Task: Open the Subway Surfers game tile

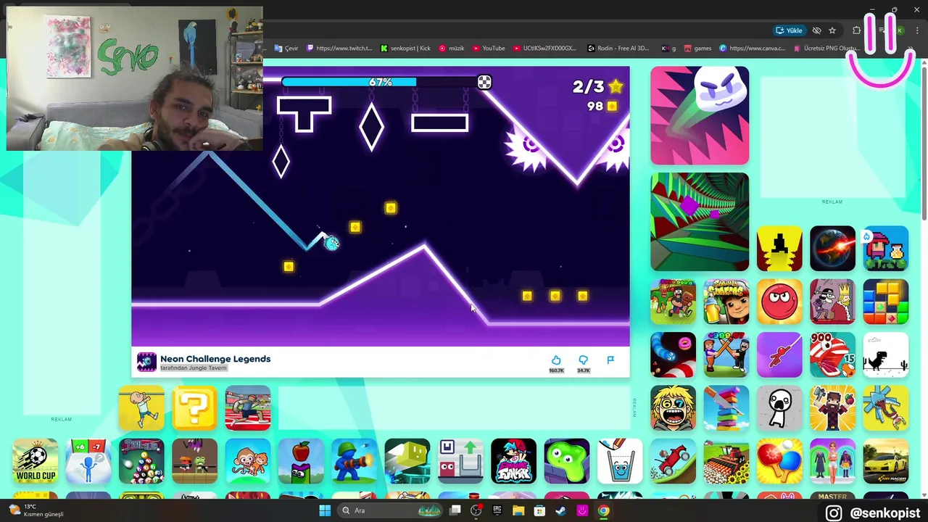Action: tap(726, 302)
